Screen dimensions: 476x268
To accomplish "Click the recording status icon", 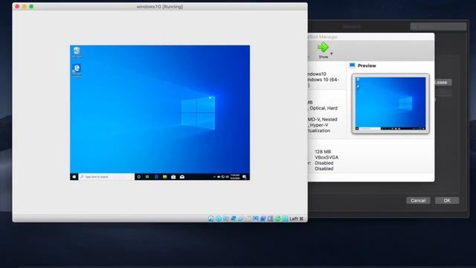I will click(x=263, y=218).
